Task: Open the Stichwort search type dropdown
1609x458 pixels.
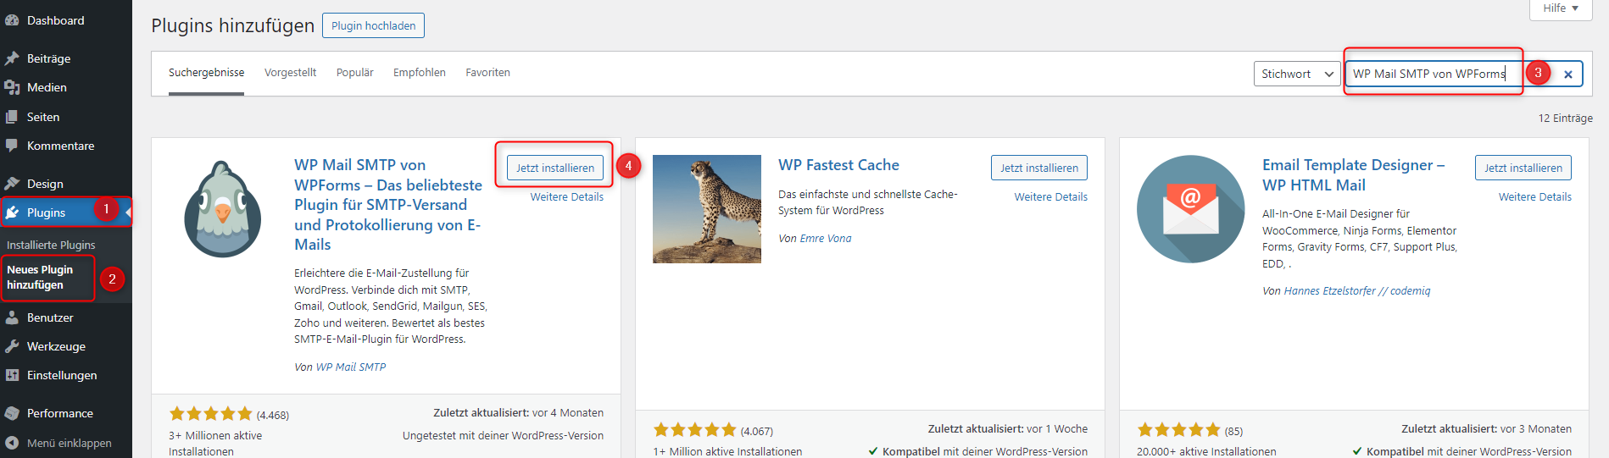Action: pyautogui.click(x=1297, y=74)
